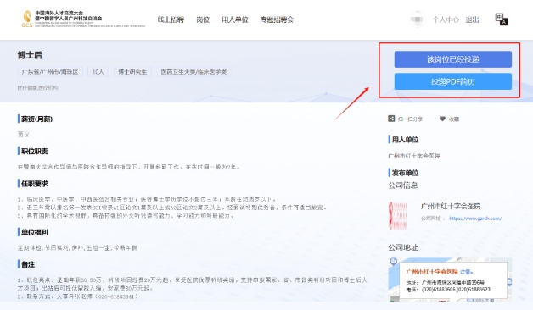Click the OCS conference logo
The width and height of the screenshot is (533, 310).
point(84,19)
